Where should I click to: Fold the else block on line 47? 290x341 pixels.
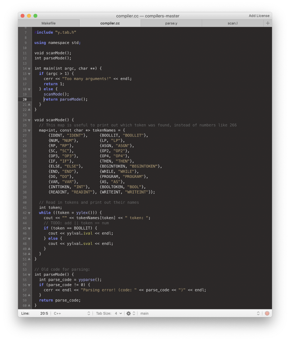coord(29,239)
